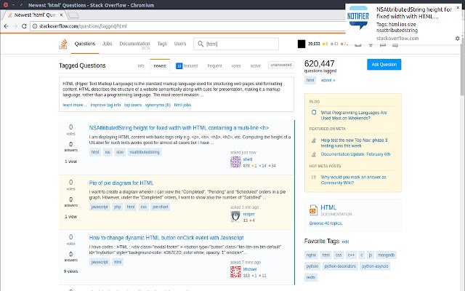Open user reaper's avatar image
465x291 pixels.
tap(235, 217)
